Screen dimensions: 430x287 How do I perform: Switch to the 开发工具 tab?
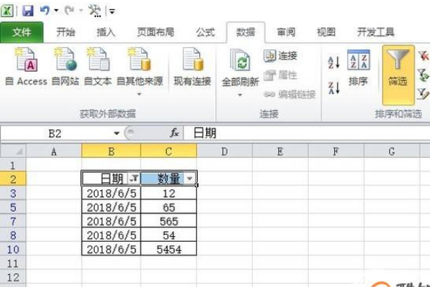(x=376, y=32)
